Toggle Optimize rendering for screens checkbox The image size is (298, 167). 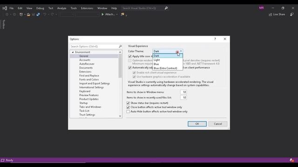click(x=130, y=60)
